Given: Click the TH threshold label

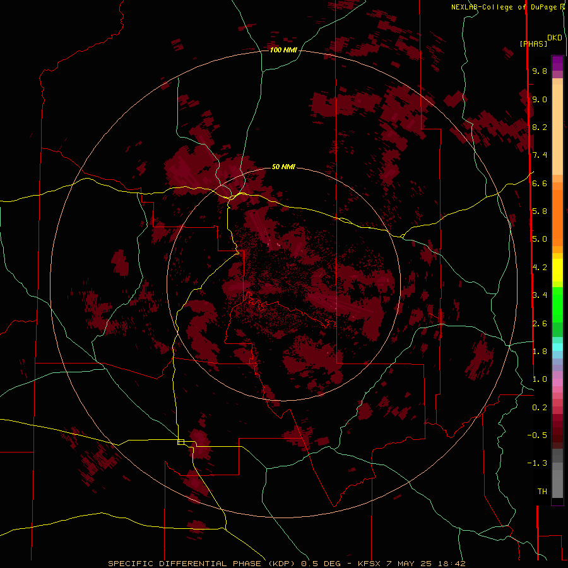Looking at the screenshot, I should (x=542, y=492).
